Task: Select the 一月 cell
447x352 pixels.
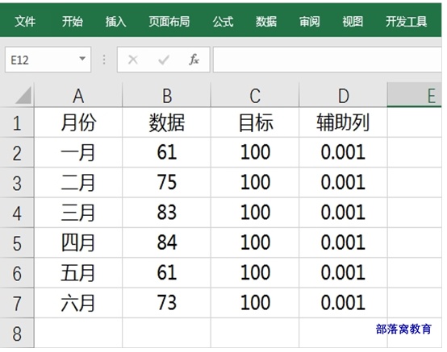Action: coord(78,152)
